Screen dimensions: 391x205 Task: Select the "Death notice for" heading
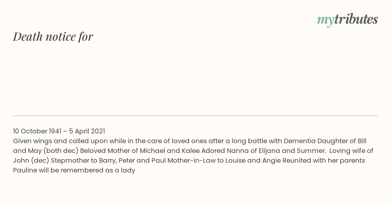[x=53, y=36]
